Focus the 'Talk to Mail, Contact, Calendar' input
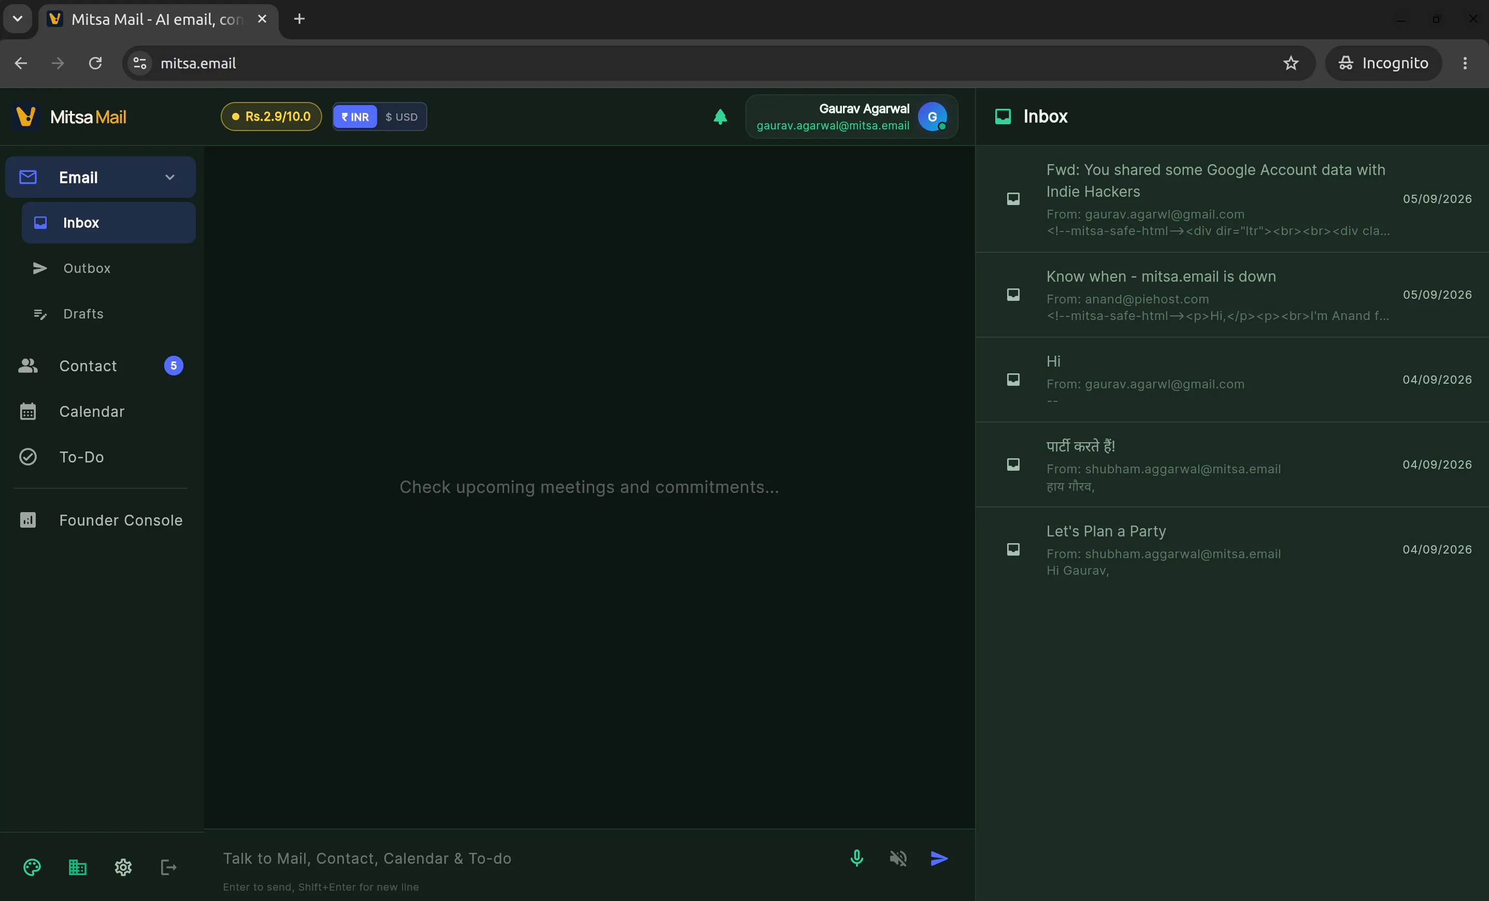The width and height of the screenshot is (1489, 901). click(526, 858)
